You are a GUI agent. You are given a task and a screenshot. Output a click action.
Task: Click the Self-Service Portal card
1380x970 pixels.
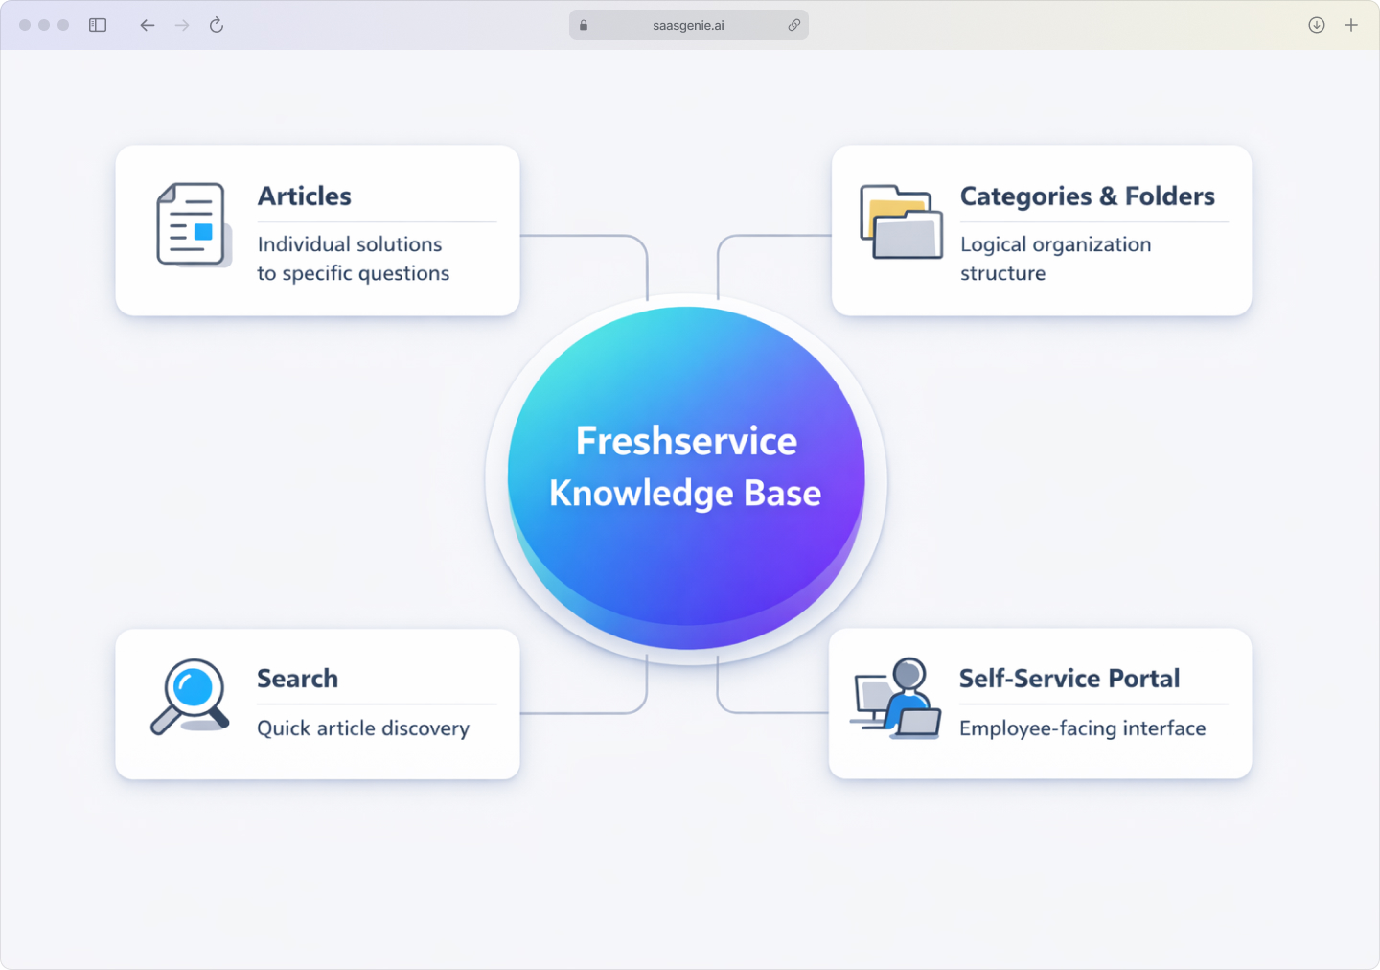pyautogui.click(x=1041, y=704)
